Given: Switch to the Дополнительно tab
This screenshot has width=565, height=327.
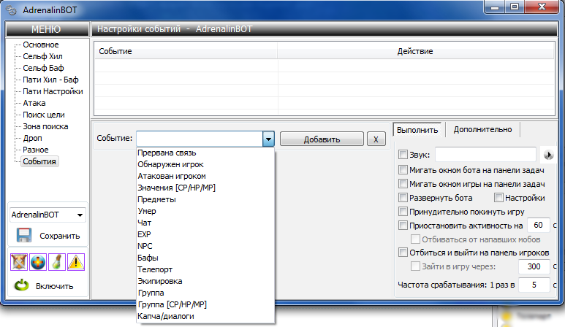Looking at the screenshot, I should pos(482,129).
